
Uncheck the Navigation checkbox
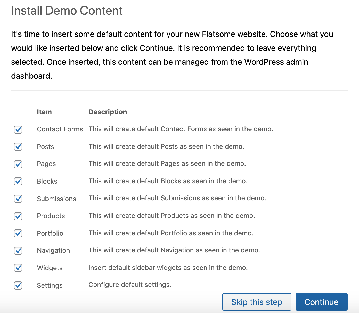18,251
